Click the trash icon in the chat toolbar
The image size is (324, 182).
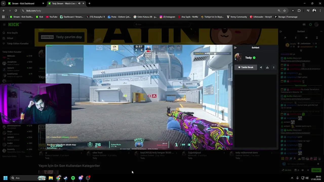point(296,38)
